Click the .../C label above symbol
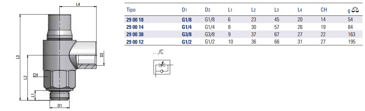 coord(158,53)
